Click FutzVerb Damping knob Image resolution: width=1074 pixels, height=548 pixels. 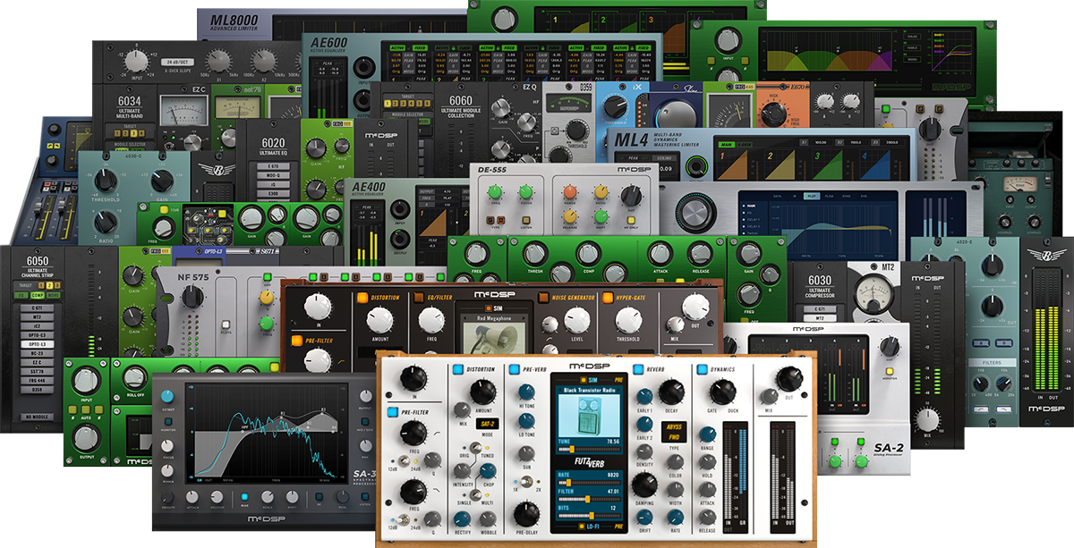644,485
